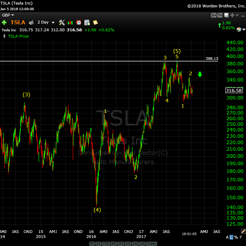The width and height of the screenshot is (246, 246).
Task: Open the order ticket icon next to TSLA
Action: pos(31,22)
